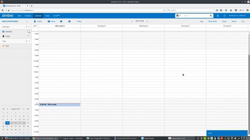Switch to List view
This screenshot has width=250, height=140.
coord(243,21)
